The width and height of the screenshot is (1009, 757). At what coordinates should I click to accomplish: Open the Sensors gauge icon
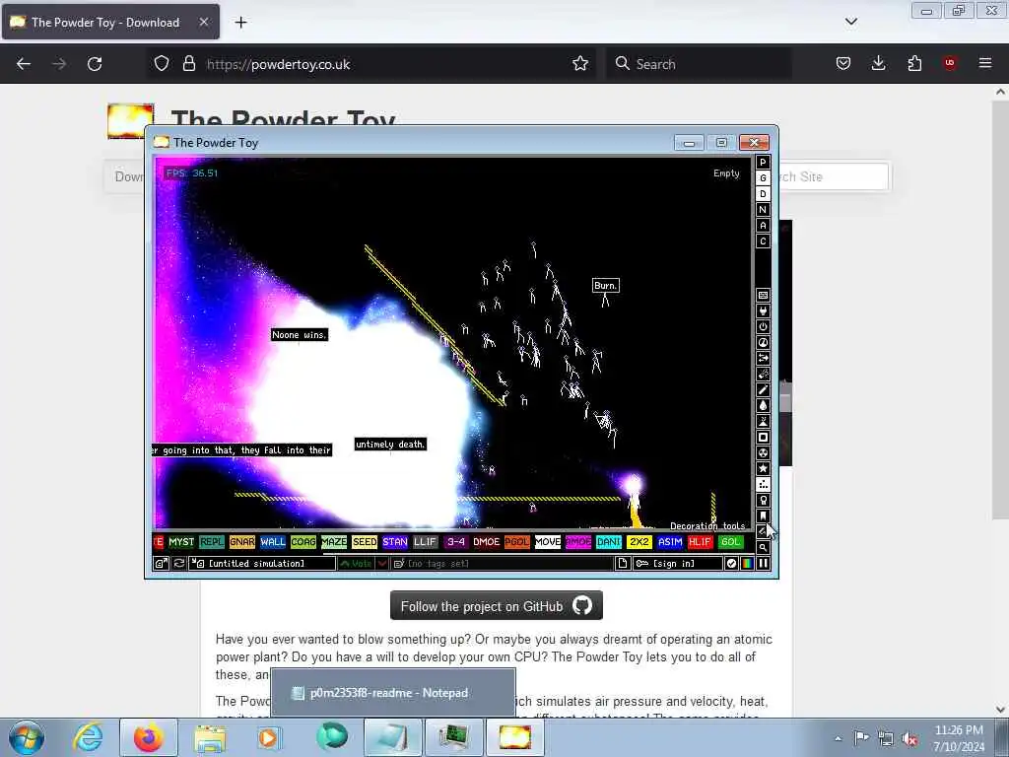pos(763,342)
